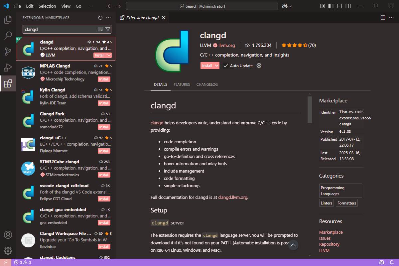Install the STM32Cube clangd extension
The height and width of the screenshot is (266, 399).
(x=104, y=175)
